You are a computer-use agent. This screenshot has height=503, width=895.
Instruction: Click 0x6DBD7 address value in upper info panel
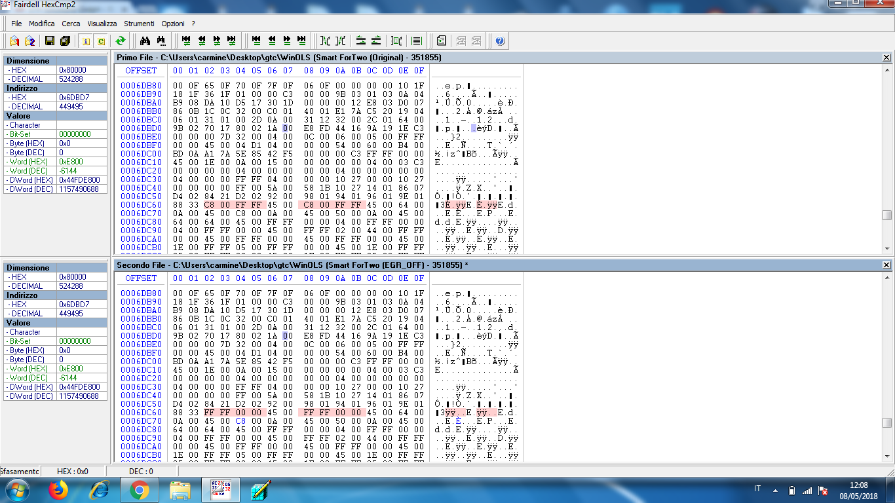click(82, 98)
